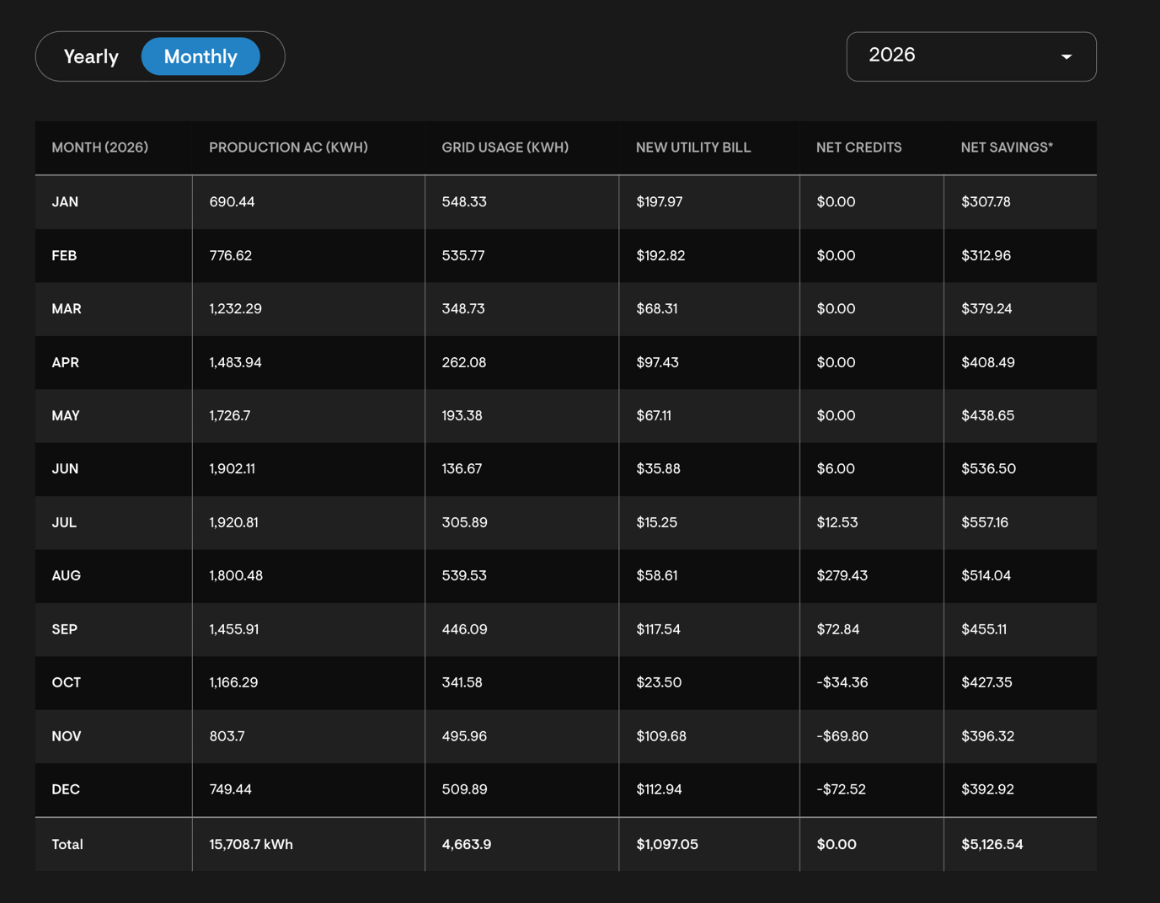Select the AUG row label
1160x903 pixels.
click(x=66, y=576)
